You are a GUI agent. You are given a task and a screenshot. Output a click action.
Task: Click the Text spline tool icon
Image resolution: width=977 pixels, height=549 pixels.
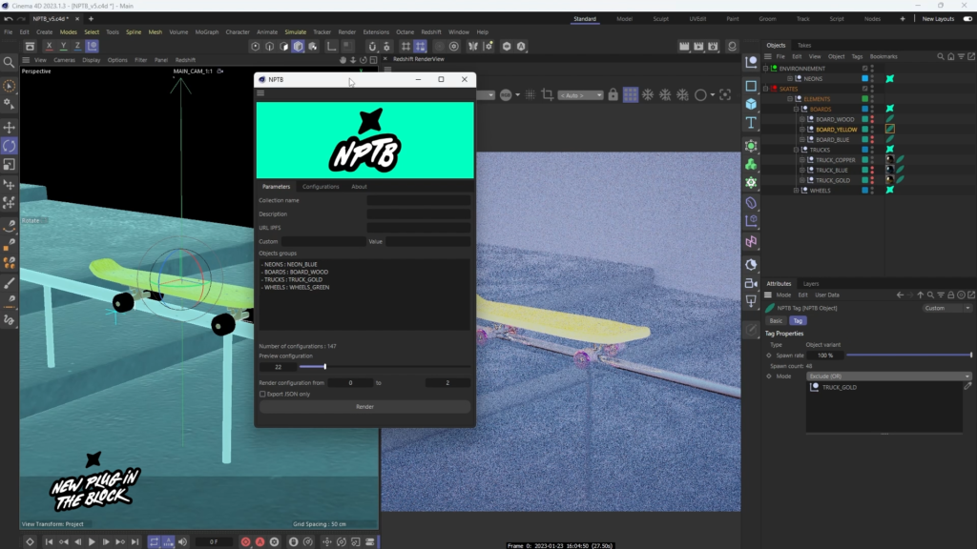(x=751, y=123)
